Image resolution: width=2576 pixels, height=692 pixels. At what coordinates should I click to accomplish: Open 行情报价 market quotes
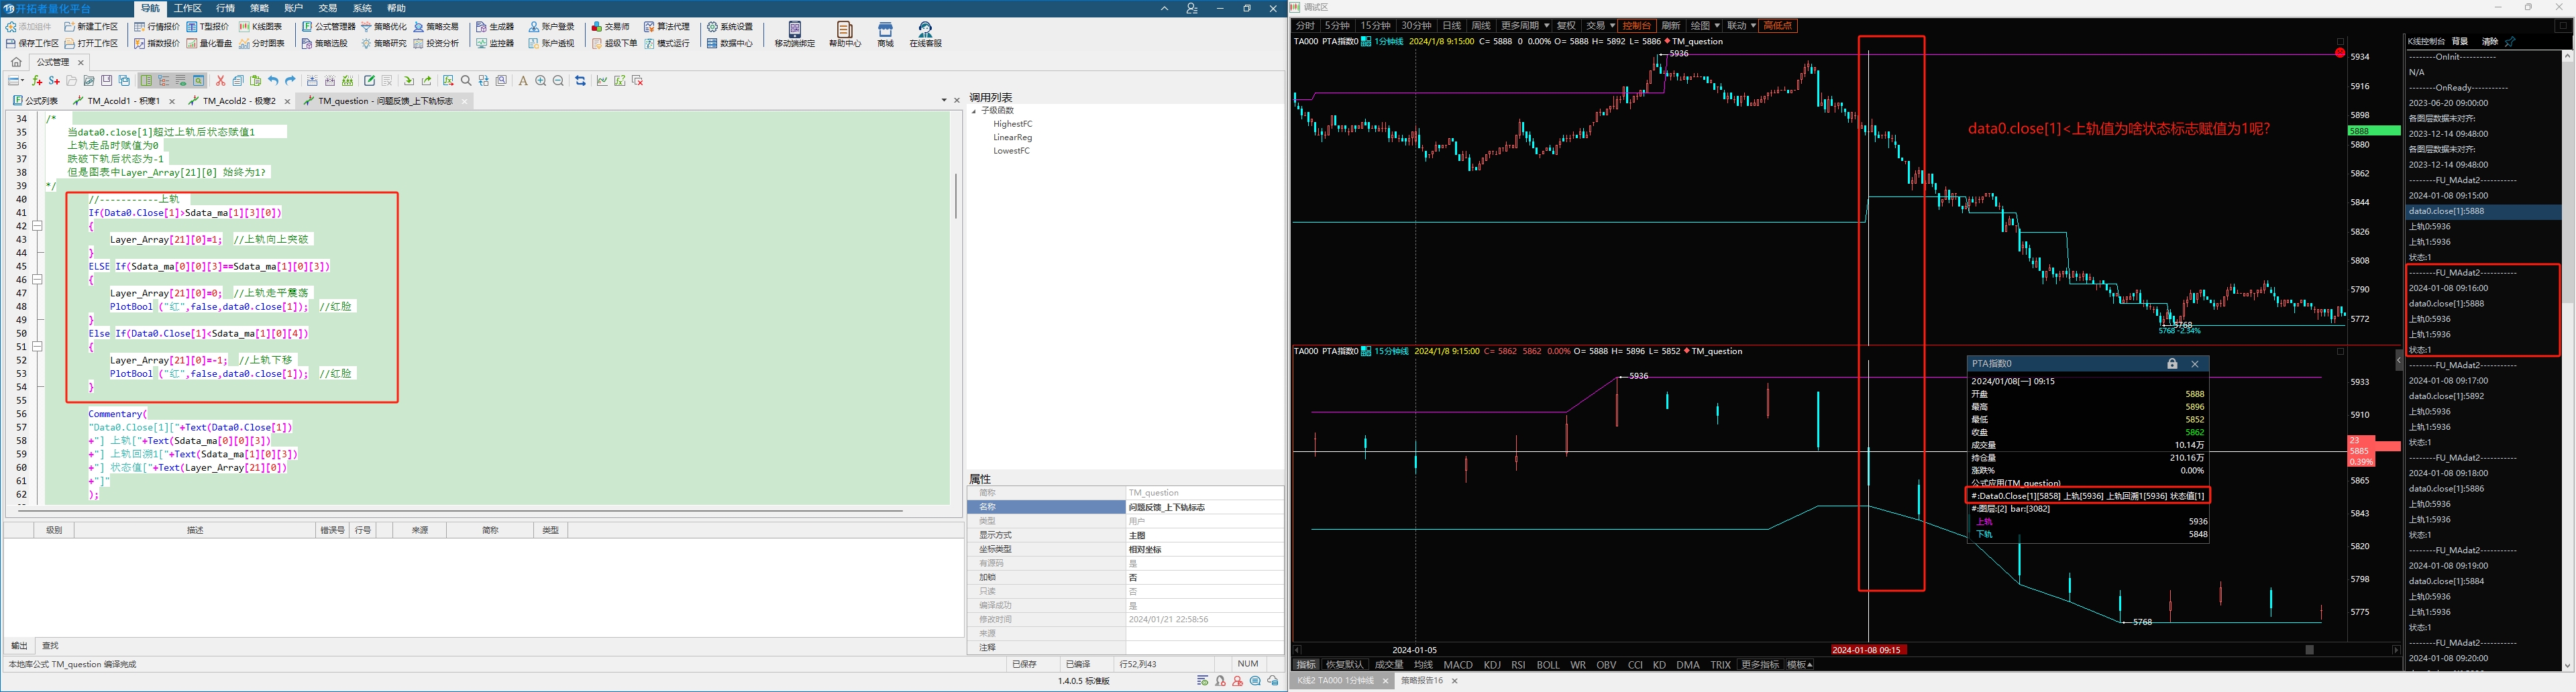click(x=157, y=27)
